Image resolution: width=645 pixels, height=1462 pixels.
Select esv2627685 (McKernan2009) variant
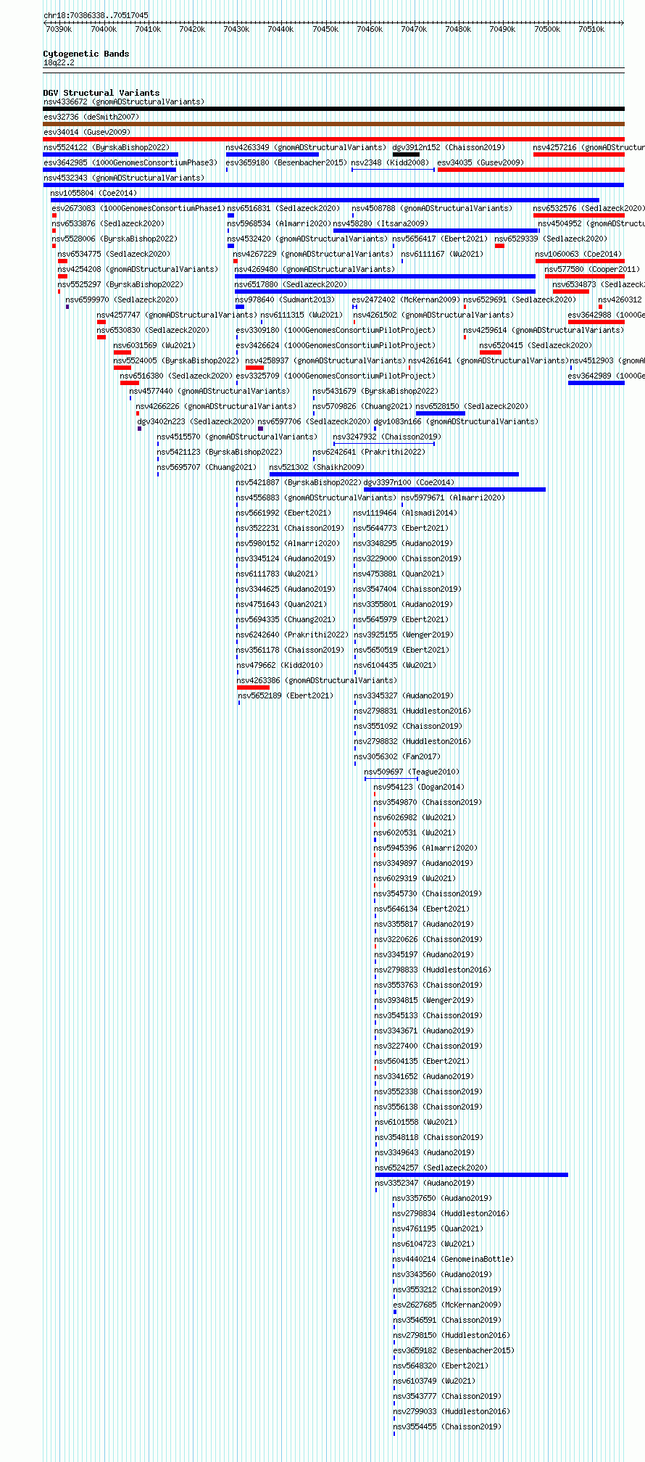(447, 1305)
